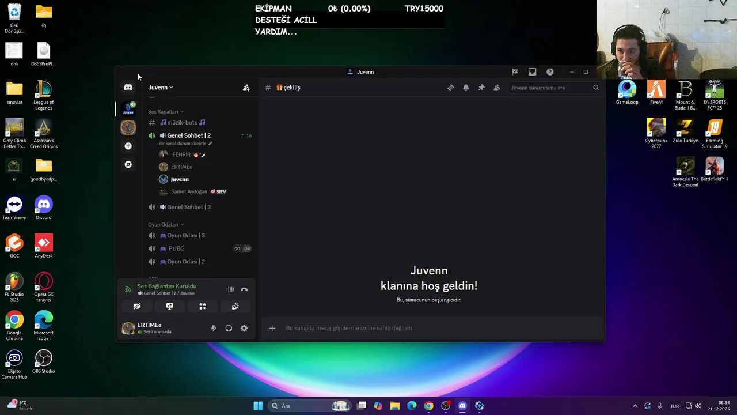
Task: Turn on the camera
Action: point(136,306)
